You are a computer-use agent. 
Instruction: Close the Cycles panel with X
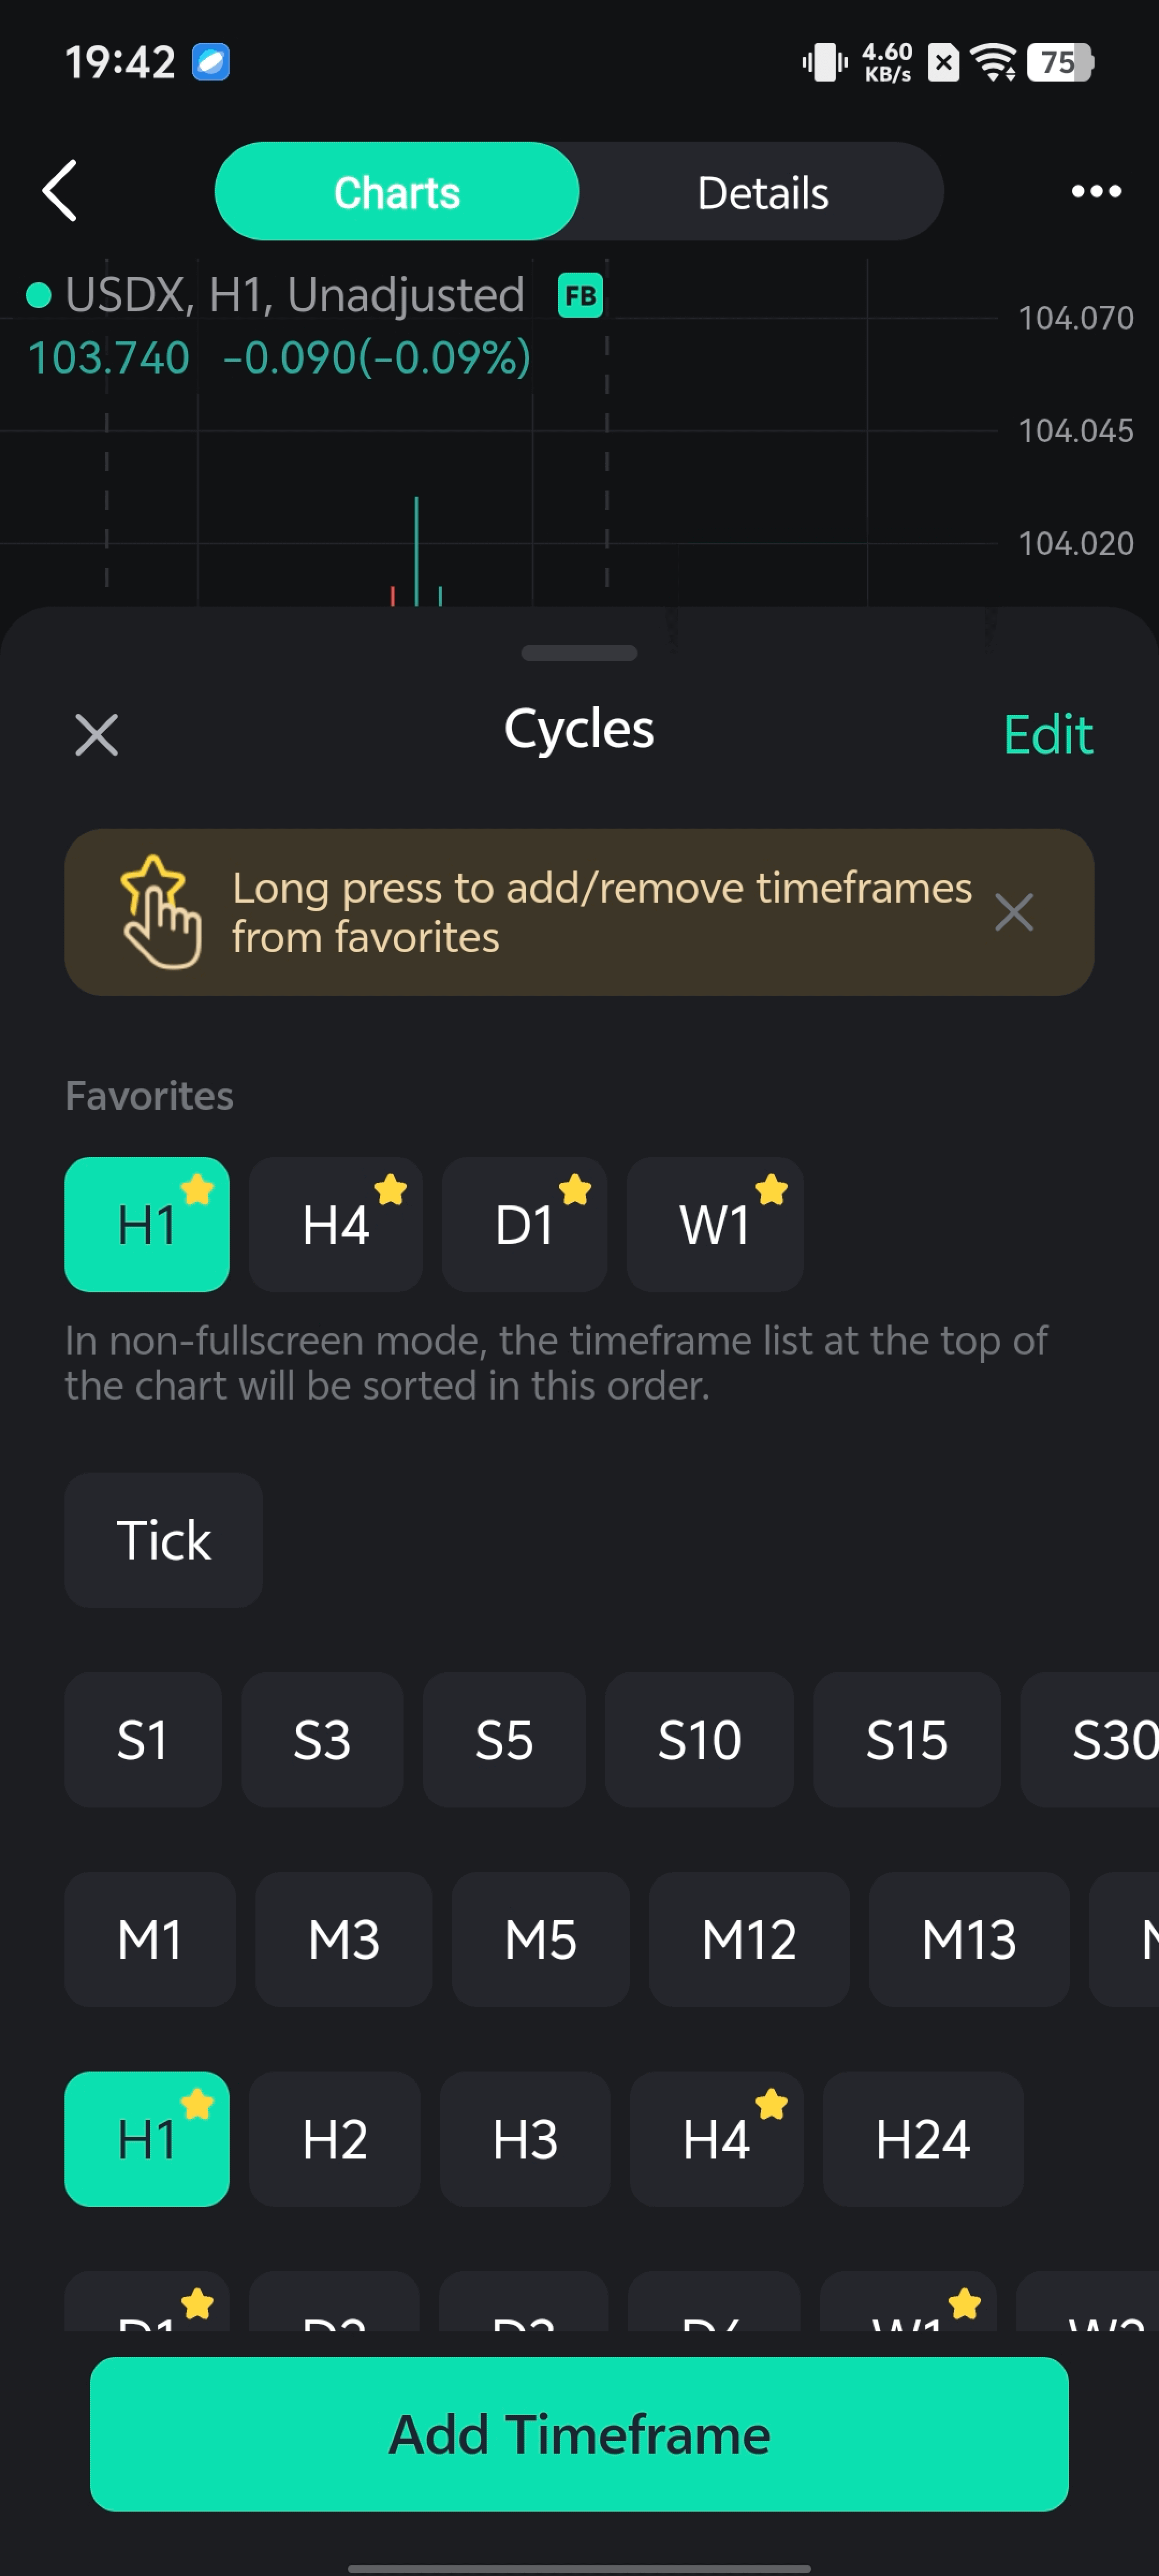click(x=97, y=735)
